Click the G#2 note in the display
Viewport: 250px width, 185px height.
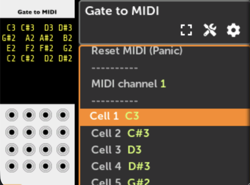tap(9, 38)
